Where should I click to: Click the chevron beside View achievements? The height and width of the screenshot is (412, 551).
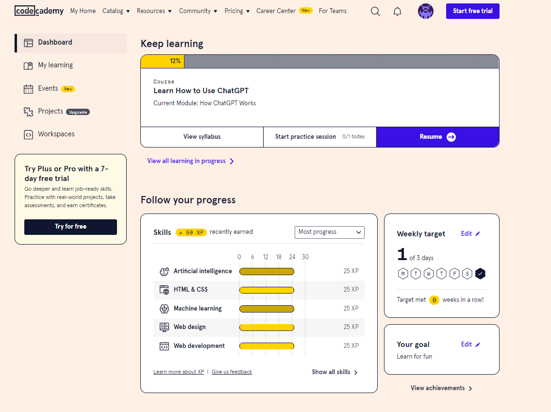pos(470,389)
